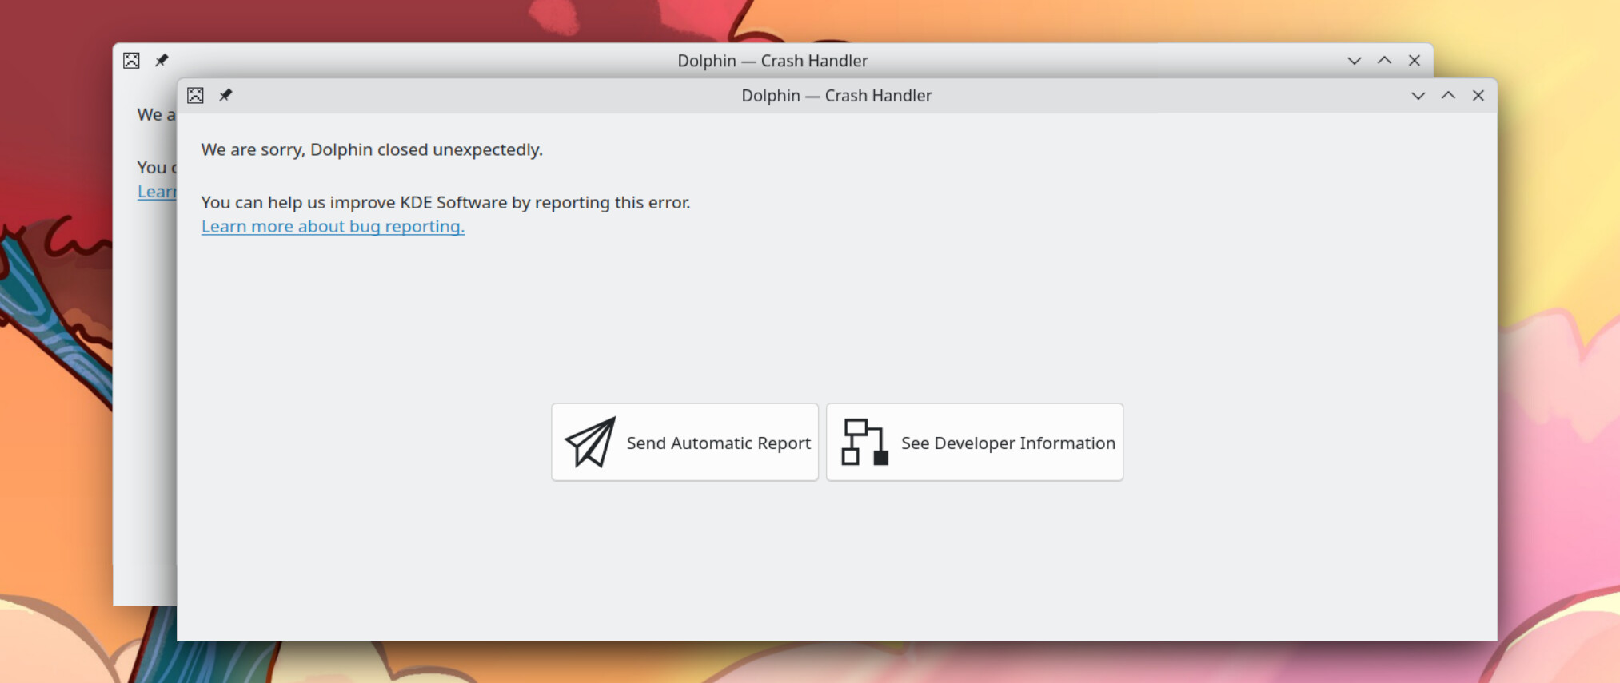
Task: Click the front window's app menu icon
Action: point(195,96)
